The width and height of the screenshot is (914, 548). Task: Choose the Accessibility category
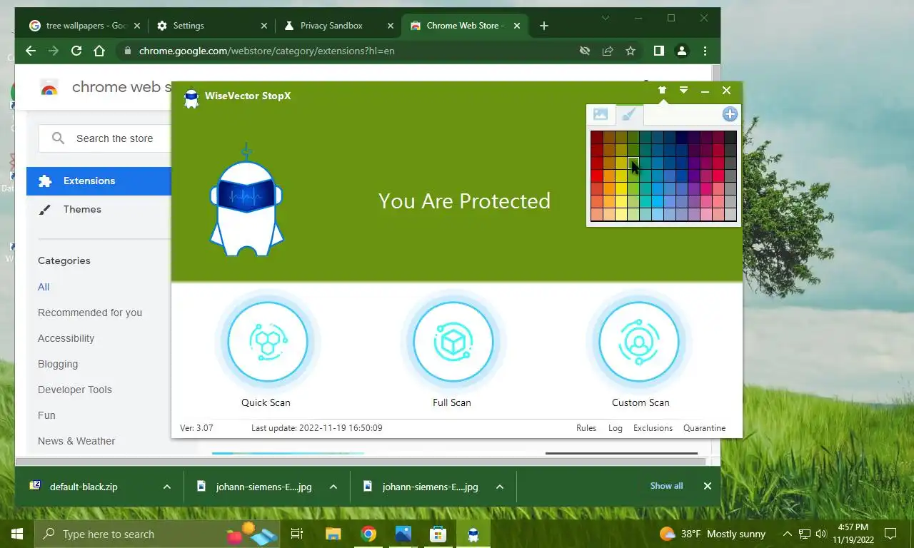(66, 338)
